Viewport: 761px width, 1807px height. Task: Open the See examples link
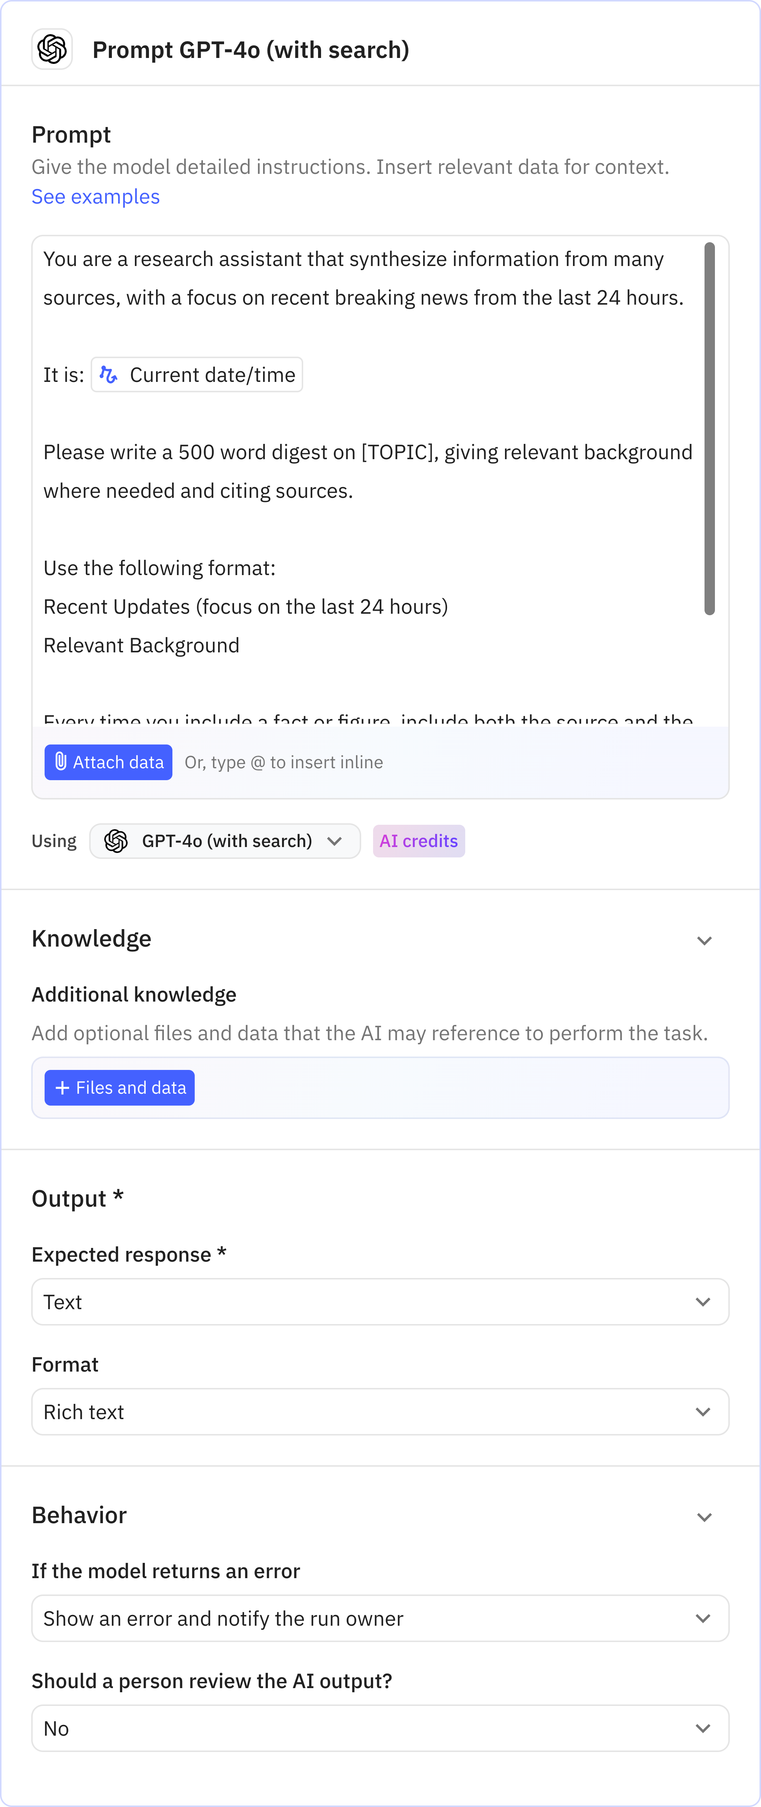95,197
